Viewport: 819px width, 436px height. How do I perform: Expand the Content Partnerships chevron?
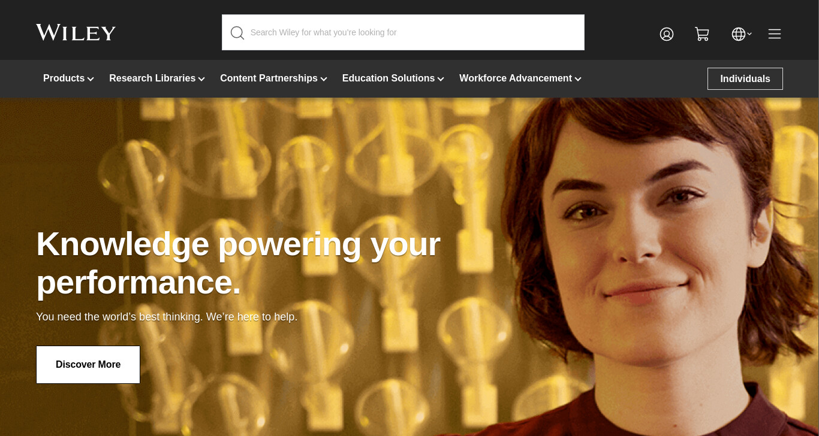tap(324, 79)
